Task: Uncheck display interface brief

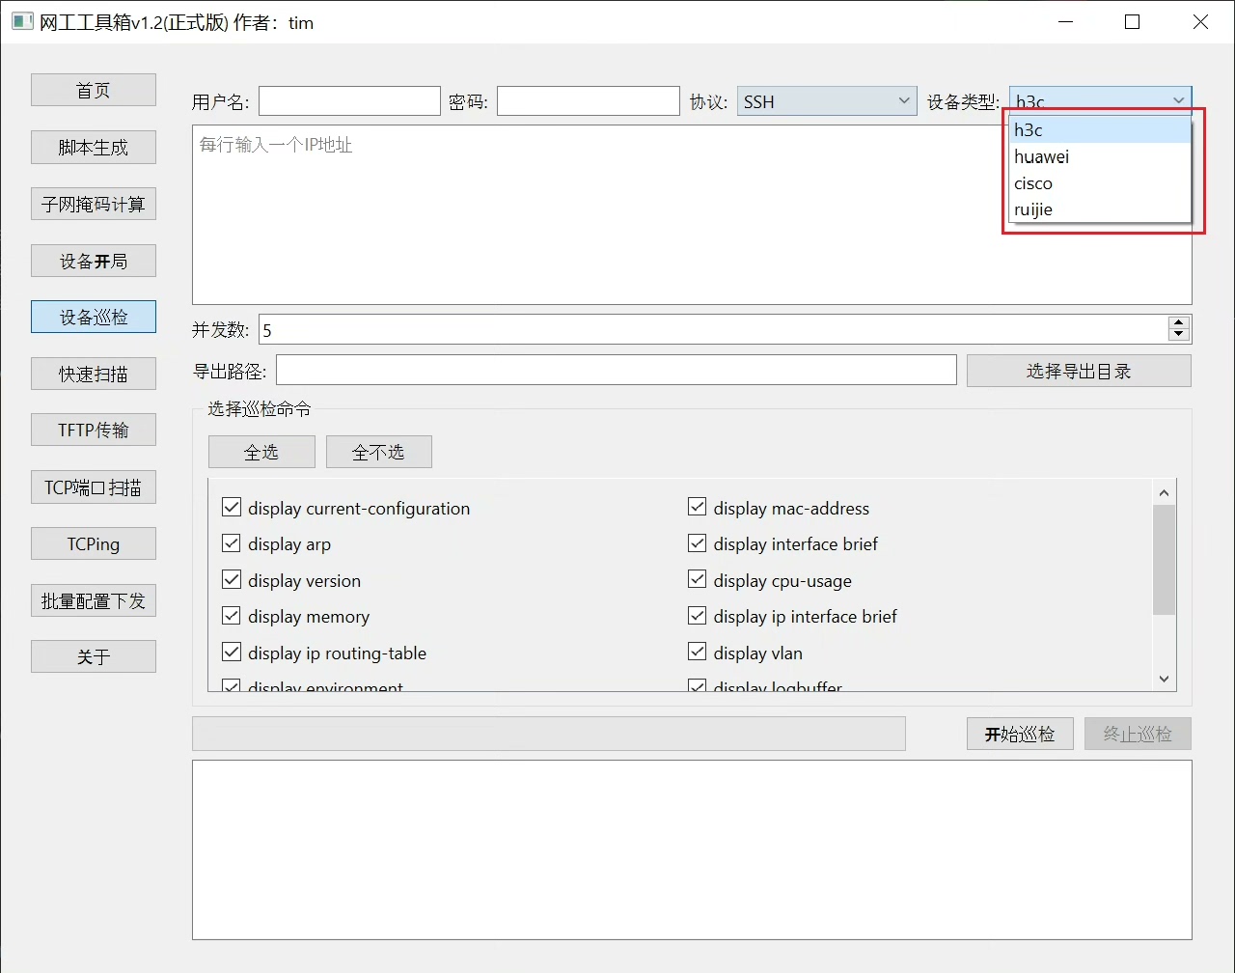Action: coord(697,543)
